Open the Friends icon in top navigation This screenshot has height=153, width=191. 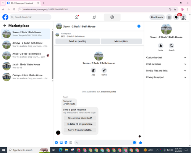click(94, 17)
